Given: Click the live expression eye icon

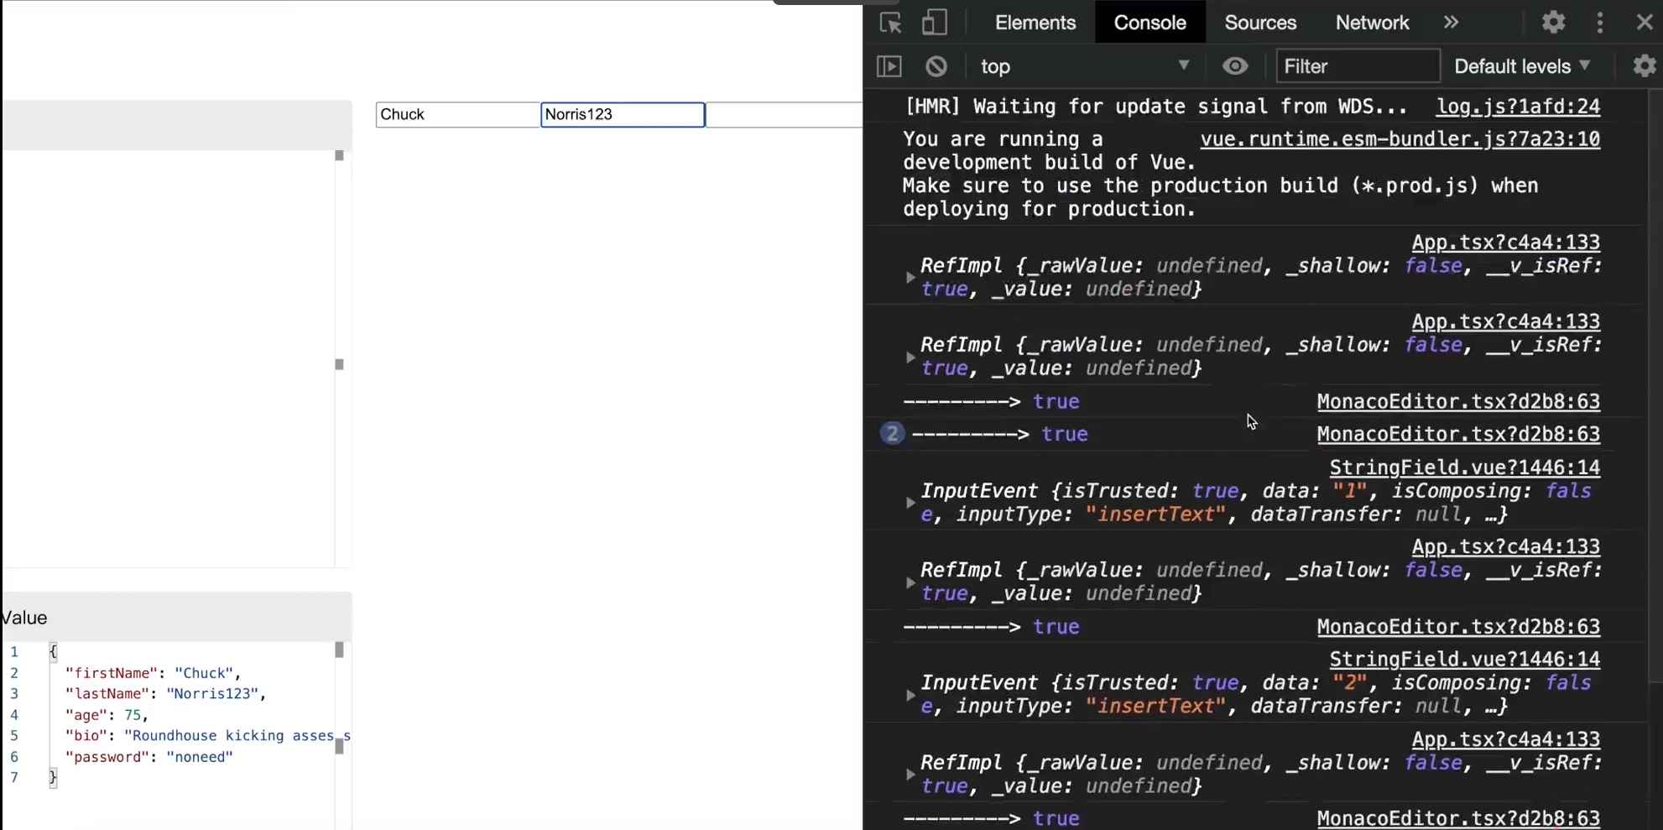Looking at the screenshot, I should tap(1235, 66).
